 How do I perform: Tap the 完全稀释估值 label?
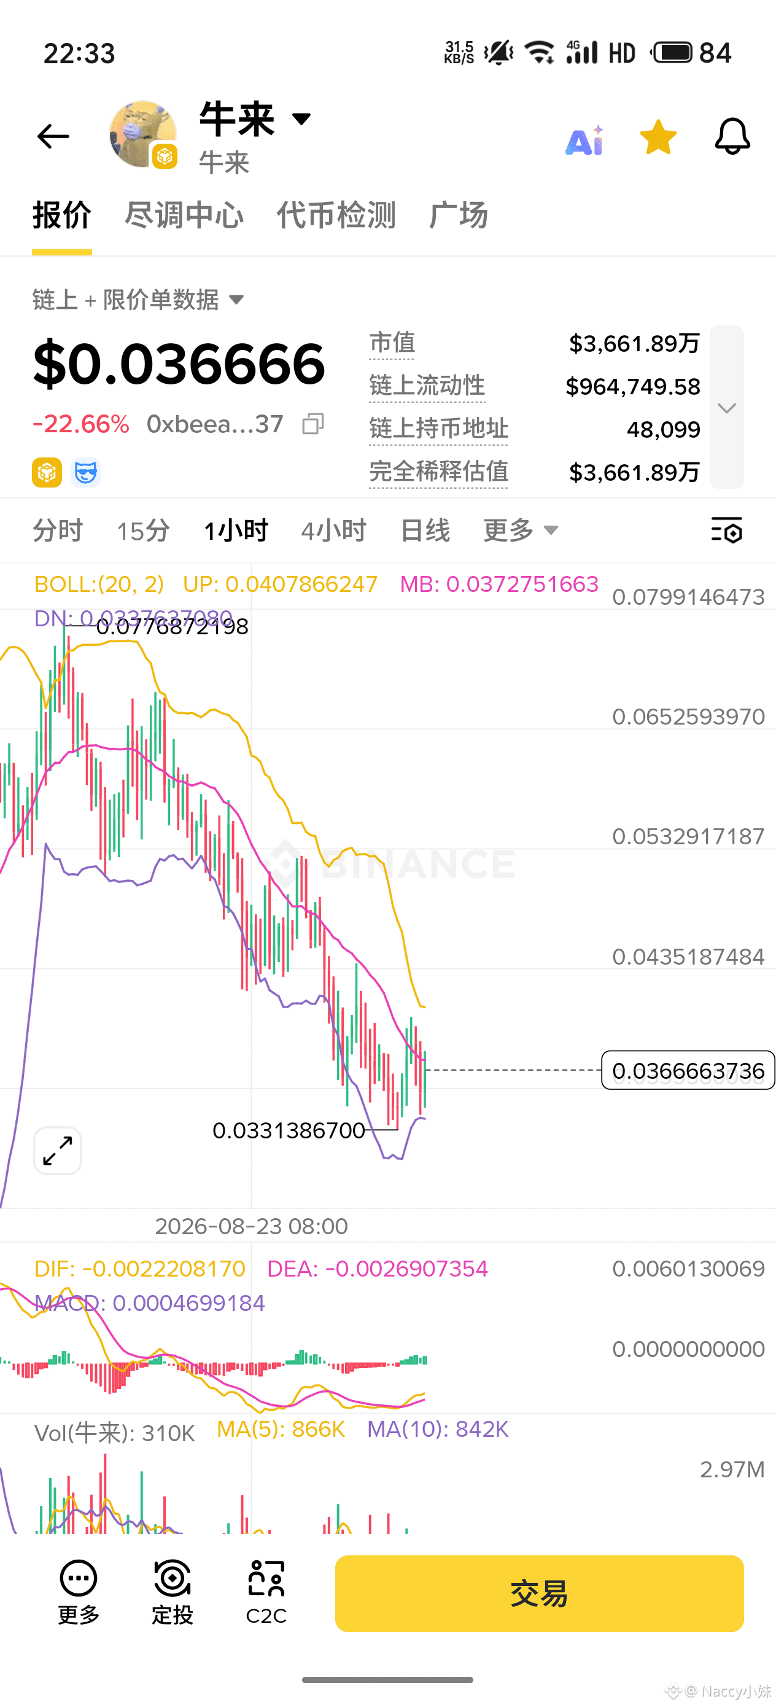coord(438,472)
